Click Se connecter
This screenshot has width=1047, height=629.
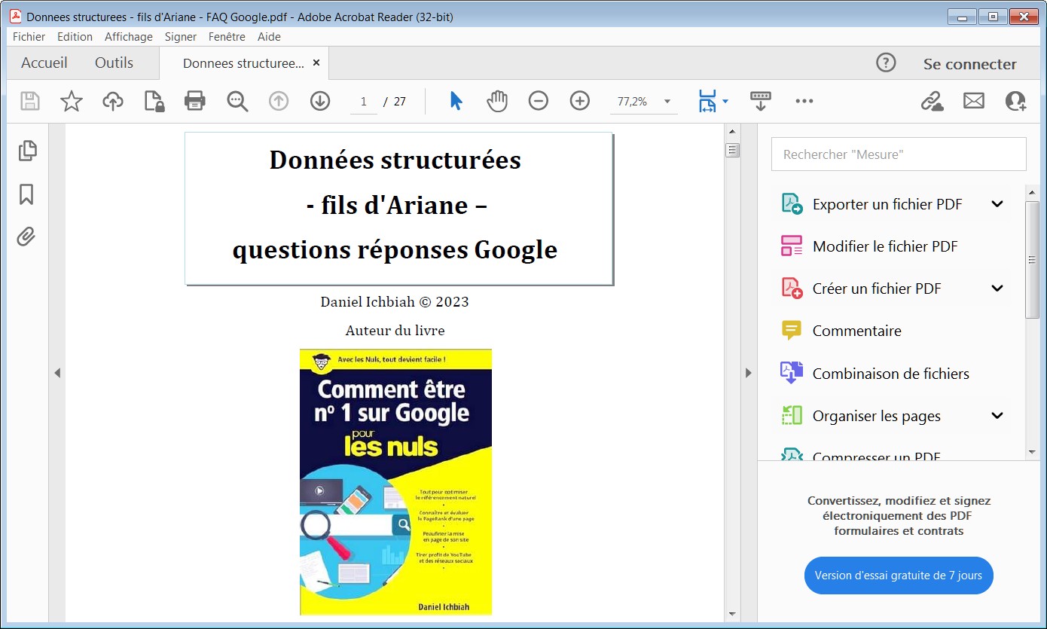coord(969,63)
